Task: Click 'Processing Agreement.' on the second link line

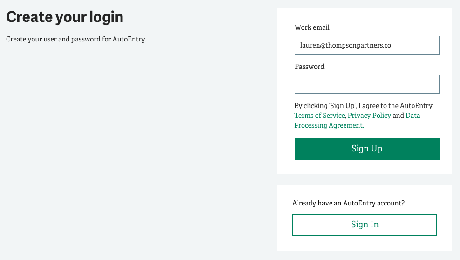Action: (x=329, y=125)
